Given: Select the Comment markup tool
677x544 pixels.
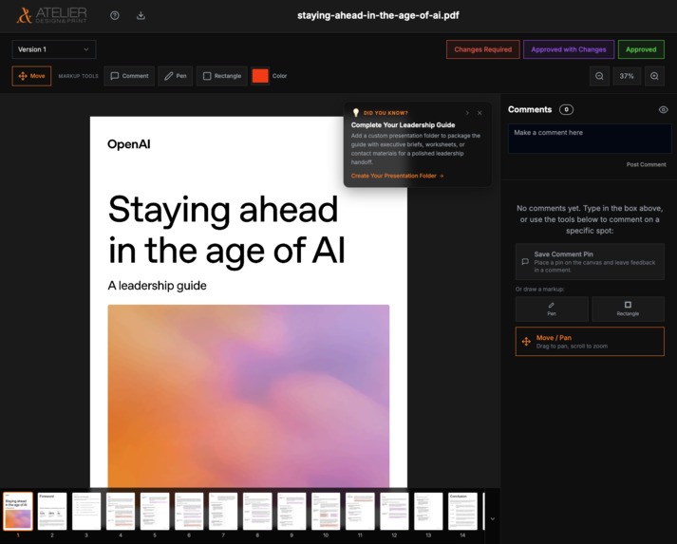Looking at the screenshot, I should [129, 76].
